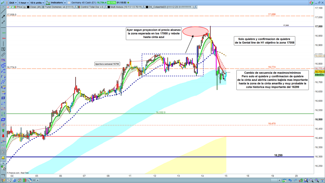Open the DAX instrument dropdown
The height and width of the screenshot is (183, 325).
point(11,2)
